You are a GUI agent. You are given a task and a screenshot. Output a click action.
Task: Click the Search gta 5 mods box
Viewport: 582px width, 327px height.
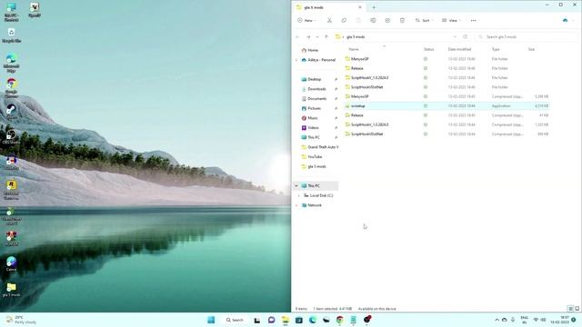click(x=526, y=36)
